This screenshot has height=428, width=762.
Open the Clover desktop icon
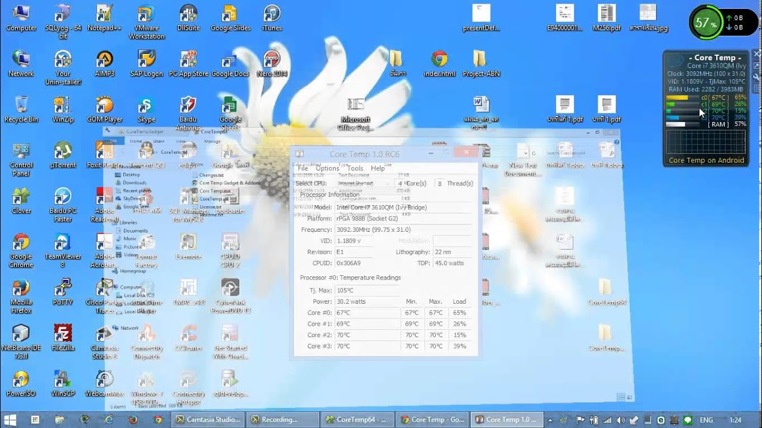[21, 201]
